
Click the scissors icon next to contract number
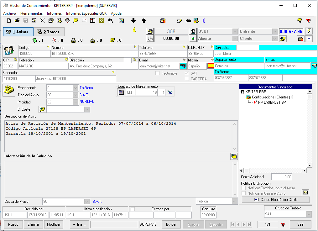point(170,92)
